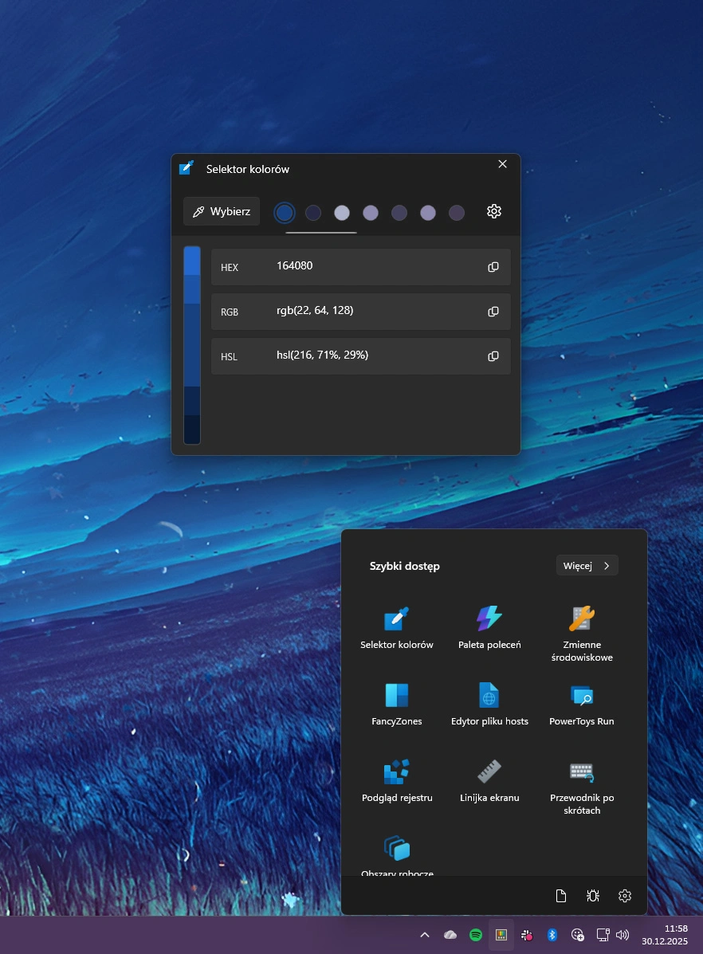Show hidden system tray icons
The image size is (703, 954).
click(425, 935)
